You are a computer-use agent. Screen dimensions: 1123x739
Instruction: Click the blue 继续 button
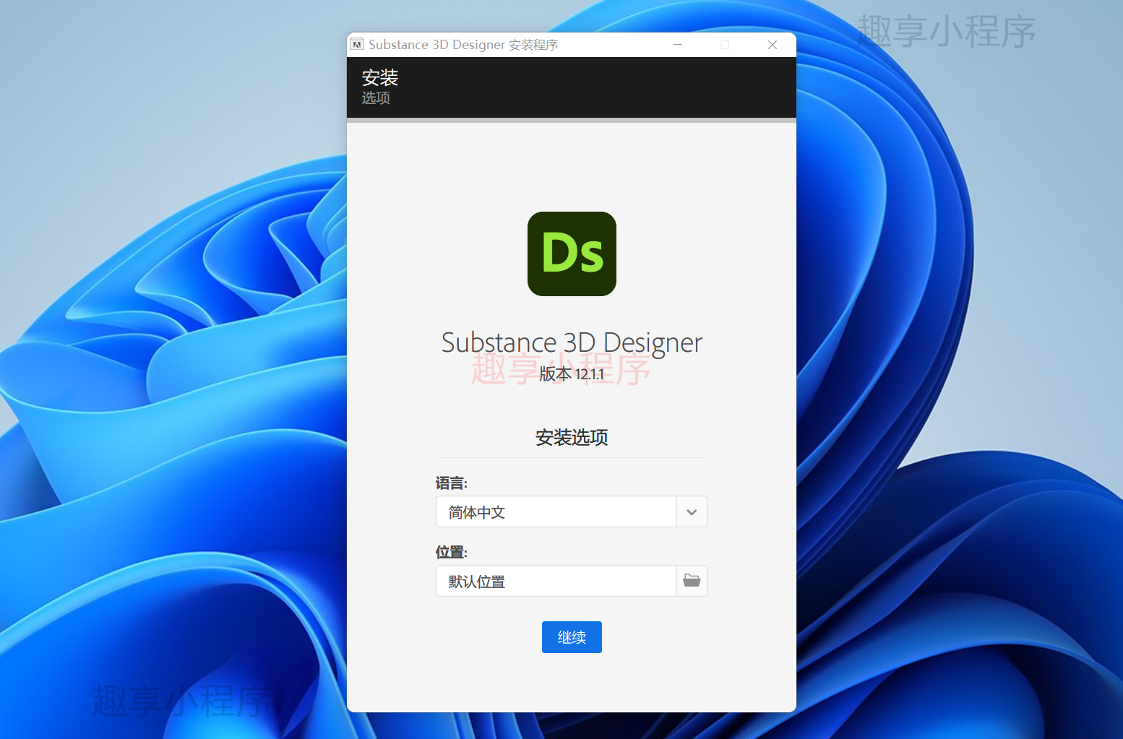click(572, 637)
